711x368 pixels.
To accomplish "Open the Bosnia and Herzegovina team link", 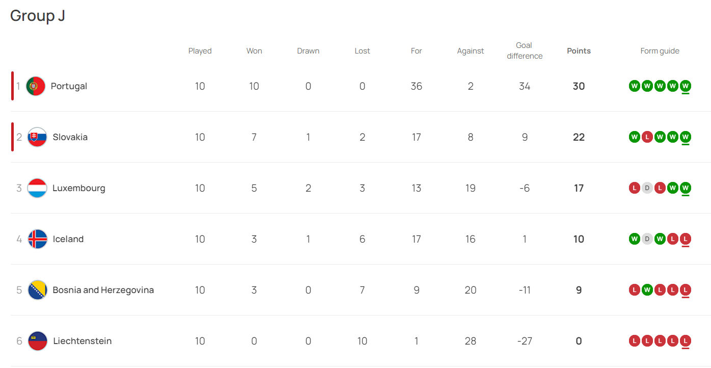I will 103,290.
